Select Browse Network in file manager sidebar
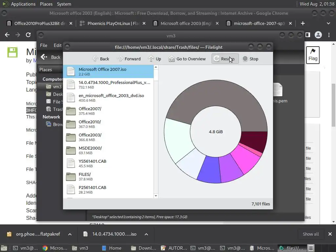 (x=54, y=124)
